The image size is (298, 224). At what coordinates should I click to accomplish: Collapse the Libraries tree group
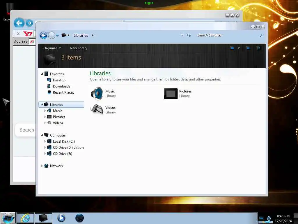pos(42,105)
